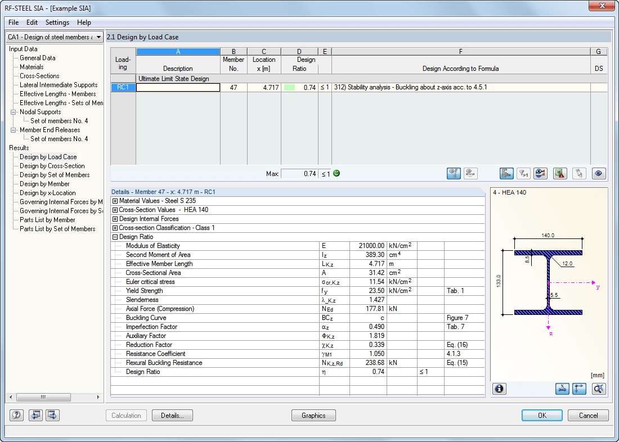The image size is (619, 442).
Task: Select Set of members No. 4 under Nodal Supports
Action: pyautogui.click(x=59, y=121)
